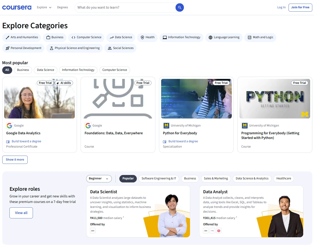Expand the course list with Show 8 more
Screen dimensions: 314x245
point(15,159)
